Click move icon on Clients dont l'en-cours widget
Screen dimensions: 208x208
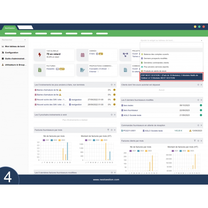click(198, 85)
